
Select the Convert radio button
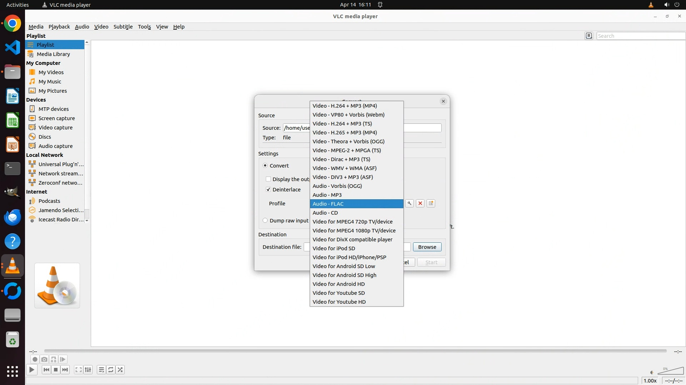265,165
